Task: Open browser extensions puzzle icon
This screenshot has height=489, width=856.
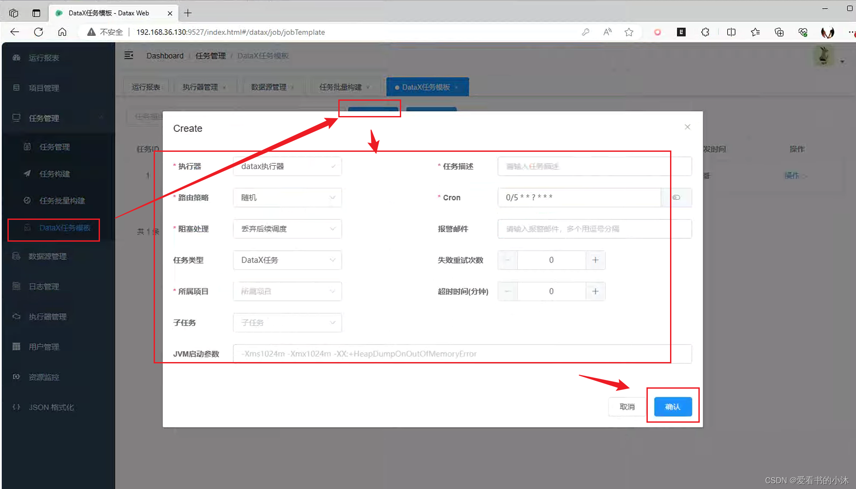Action: tap(705, 32)
